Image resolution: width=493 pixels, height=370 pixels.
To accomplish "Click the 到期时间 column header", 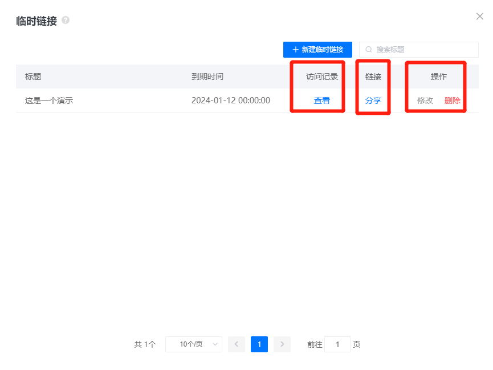I will 207,77.
